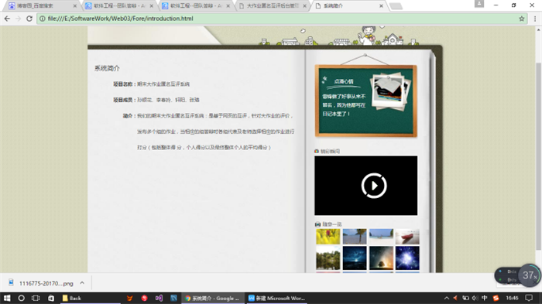This screenshot has width=542, height=304.
Task: Open the forest lake reflection thumbnail
Action: (328, 258)
